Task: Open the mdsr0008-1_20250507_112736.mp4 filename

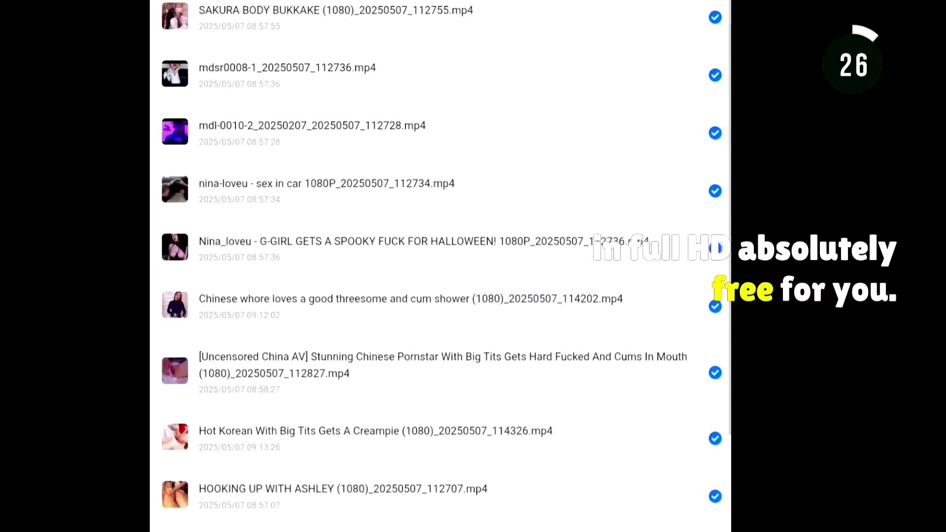Action: [287, 67]
